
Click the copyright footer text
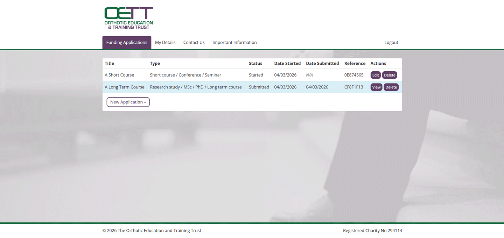pyautogui.click(x=152, y=230)
